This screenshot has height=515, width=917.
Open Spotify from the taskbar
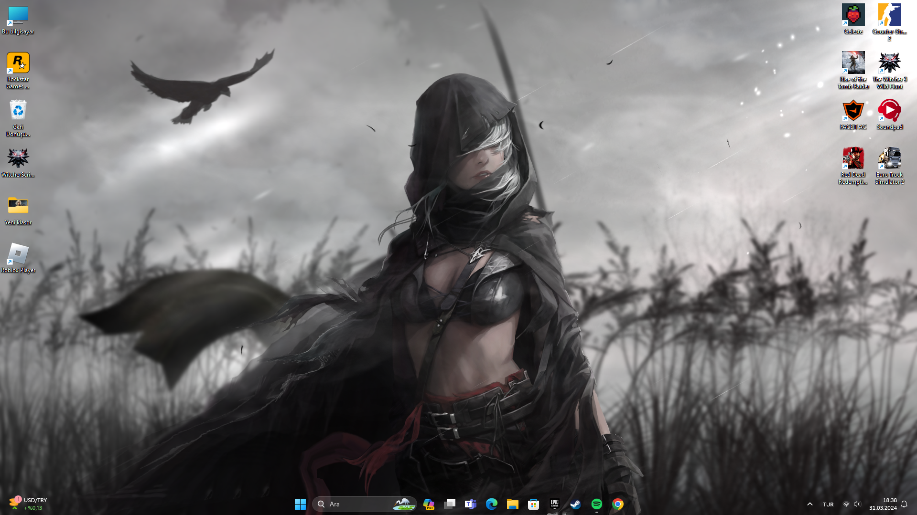[x=597, y=504]
